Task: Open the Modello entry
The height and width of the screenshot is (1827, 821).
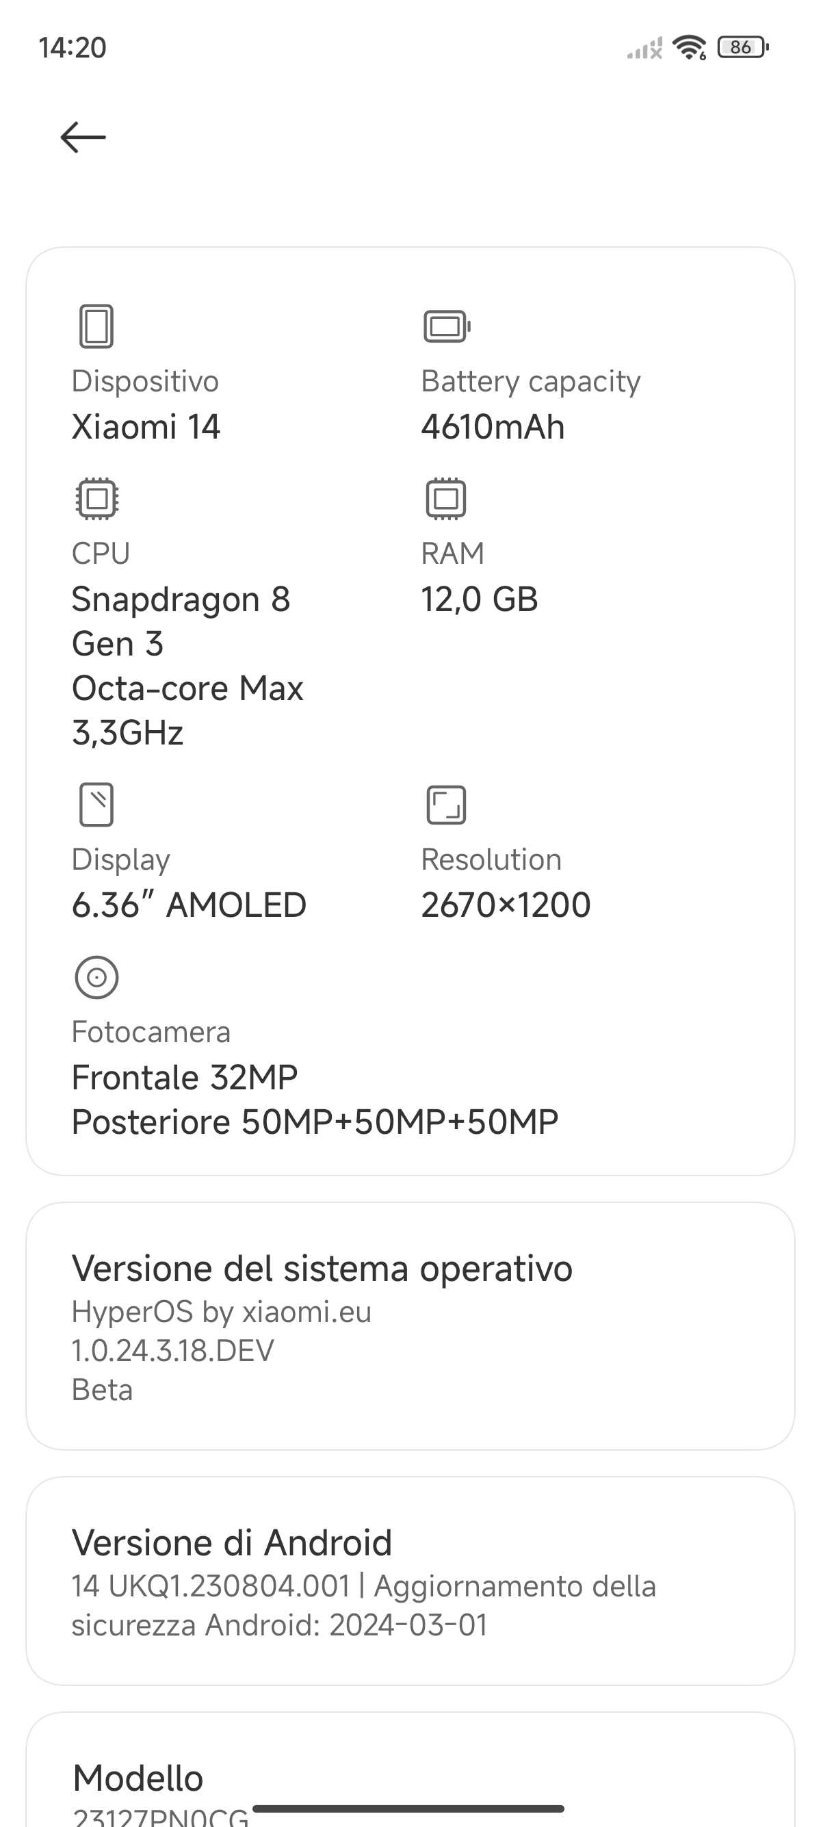Action: tap(410, 1770)
